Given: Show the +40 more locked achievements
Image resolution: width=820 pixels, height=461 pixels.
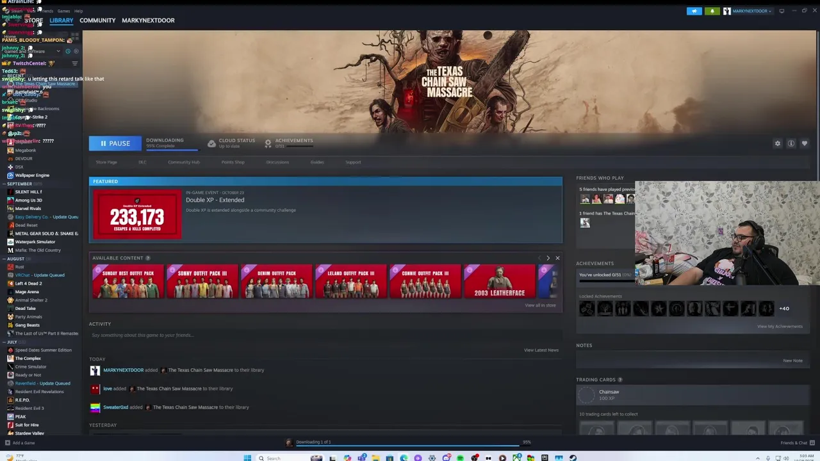Looking at the screenshot, I should (x=784, y=309).
